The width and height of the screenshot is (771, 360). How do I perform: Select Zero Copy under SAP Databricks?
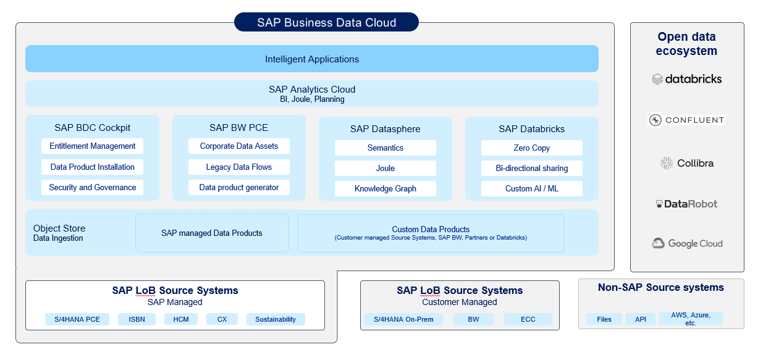(x=531, y=148)
